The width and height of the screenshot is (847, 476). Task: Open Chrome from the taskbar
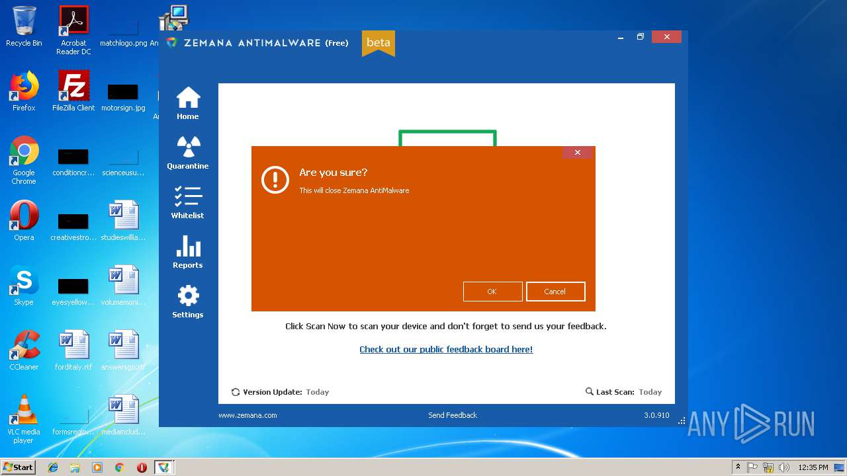119,467
